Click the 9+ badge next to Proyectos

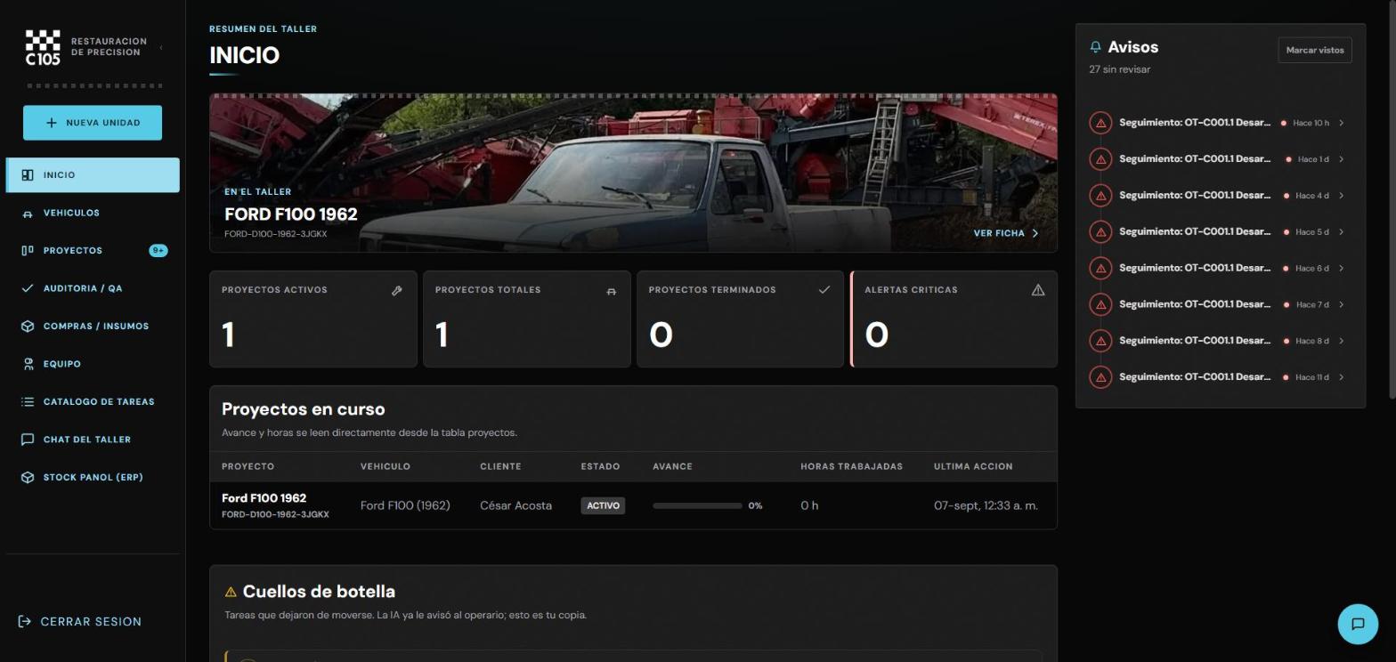tap(158, 251)
